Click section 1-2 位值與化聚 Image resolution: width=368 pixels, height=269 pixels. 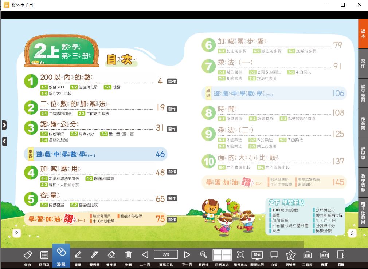(x=84, y=87)
